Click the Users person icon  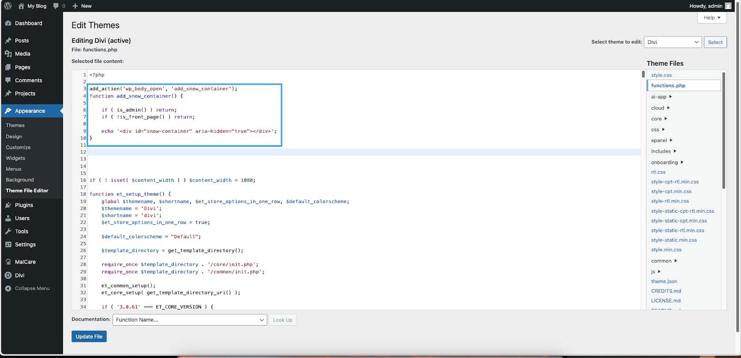point(8,218)
